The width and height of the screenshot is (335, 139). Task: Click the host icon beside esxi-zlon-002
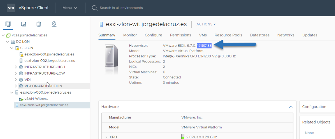pyautogui.click(x=21, y=61)
